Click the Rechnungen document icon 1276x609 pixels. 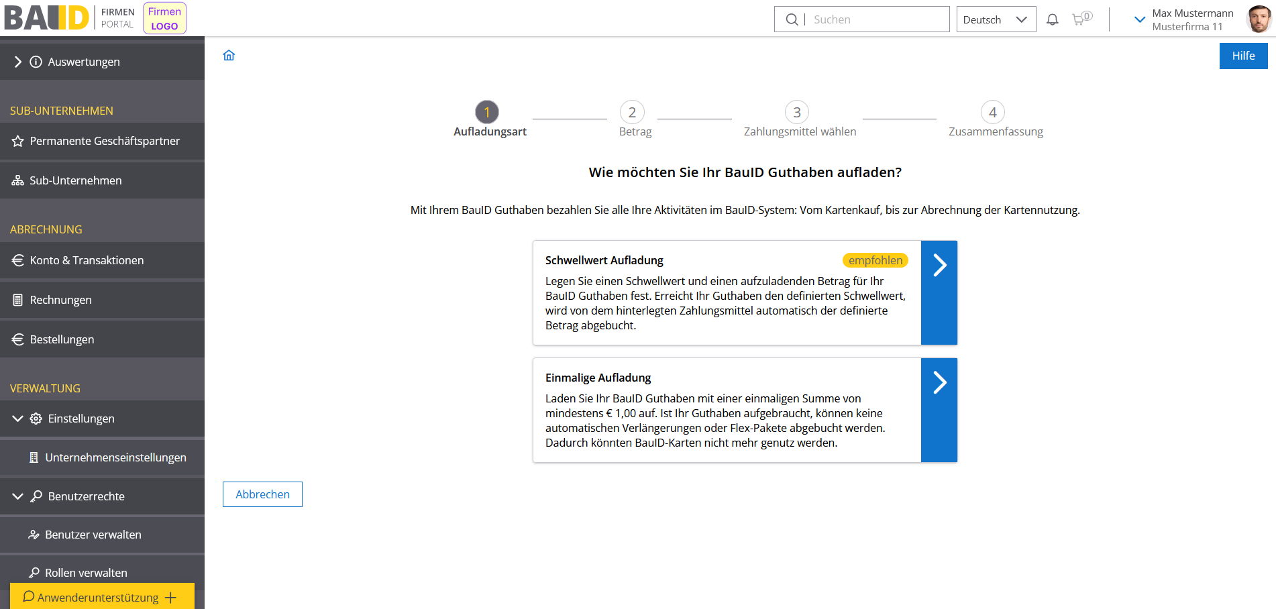(x=18, y=300)
